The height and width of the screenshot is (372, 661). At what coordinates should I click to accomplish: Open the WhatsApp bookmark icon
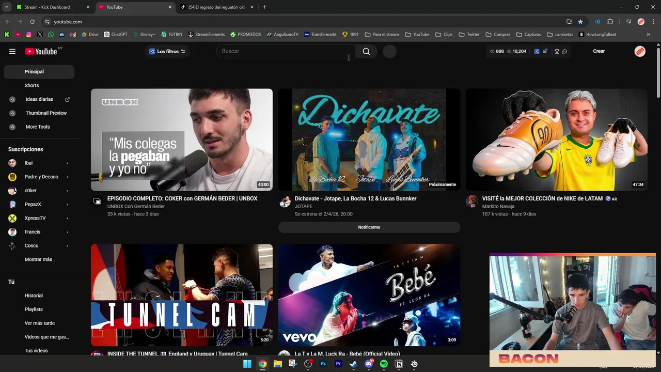[x=51, y=35]
